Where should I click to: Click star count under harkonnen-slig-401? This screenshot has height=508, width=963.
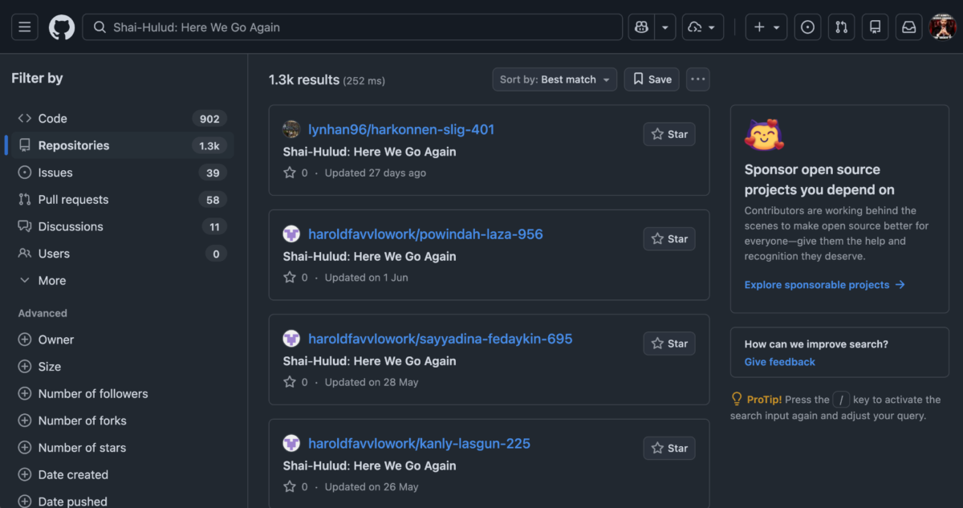[295, 173]
